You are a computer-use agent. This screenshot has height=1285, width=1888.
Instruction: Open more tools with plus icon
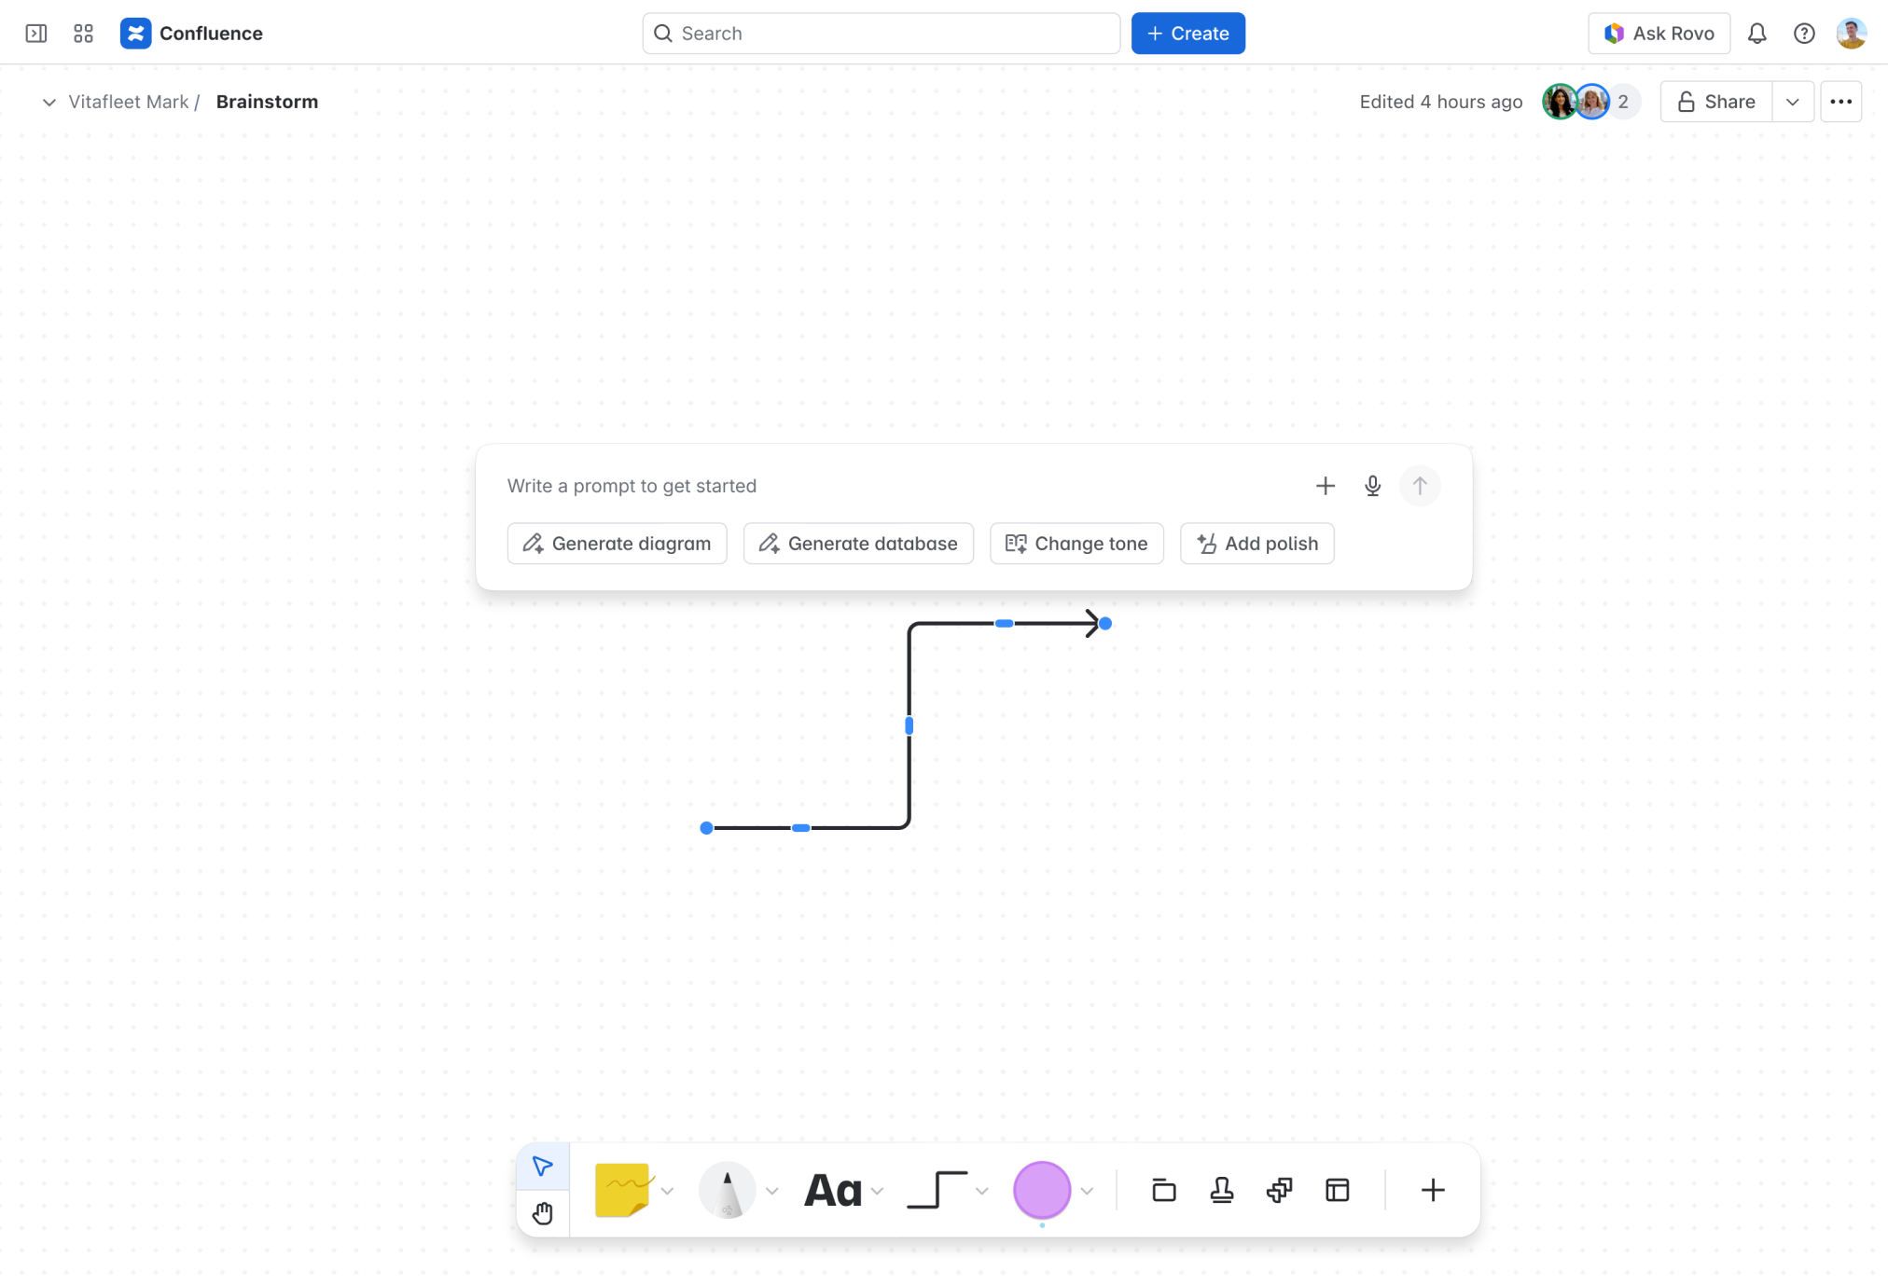[x=1433, y=1190]
